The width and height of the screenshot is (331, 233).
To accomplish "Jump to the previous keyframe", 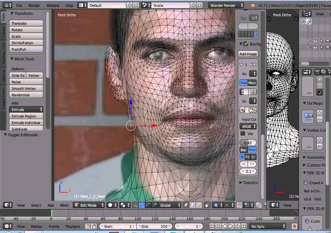I will click(218, 226).
